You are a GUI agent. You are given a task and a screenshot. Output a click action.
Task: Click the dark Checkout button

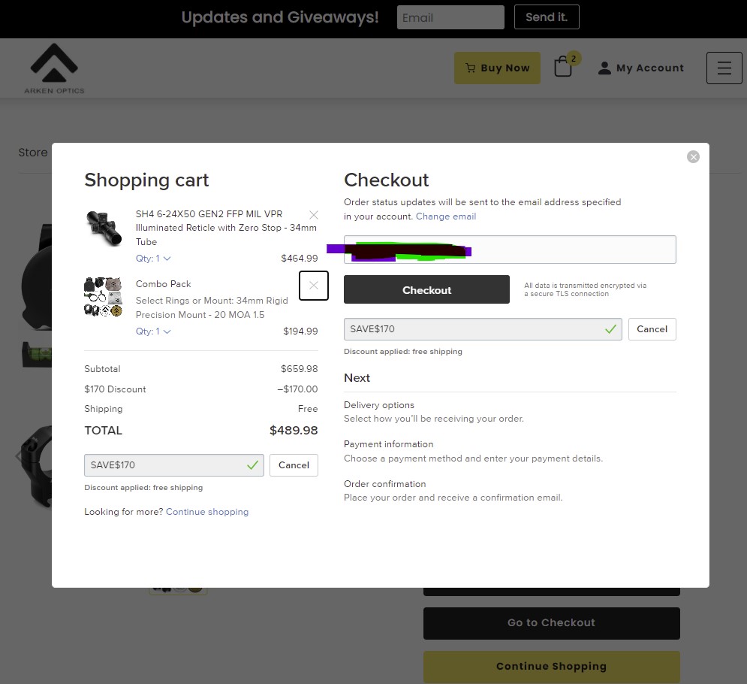426,289
